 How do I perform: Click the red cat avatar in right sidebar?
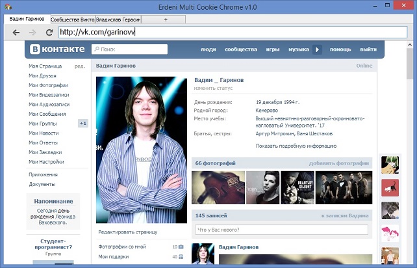coord(390,188)
